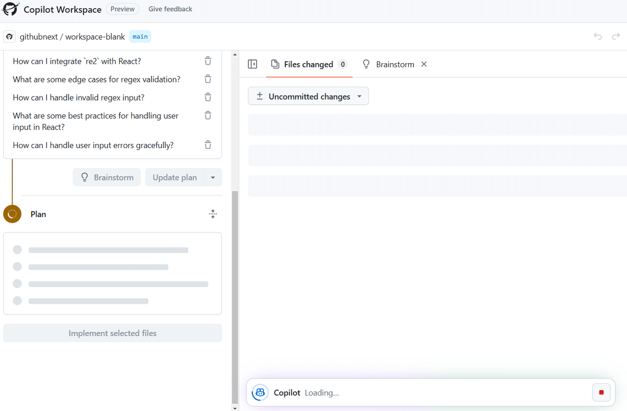Click the Brainstorm button
Viewport: 627px width, 411px height.
click(107, 177)
